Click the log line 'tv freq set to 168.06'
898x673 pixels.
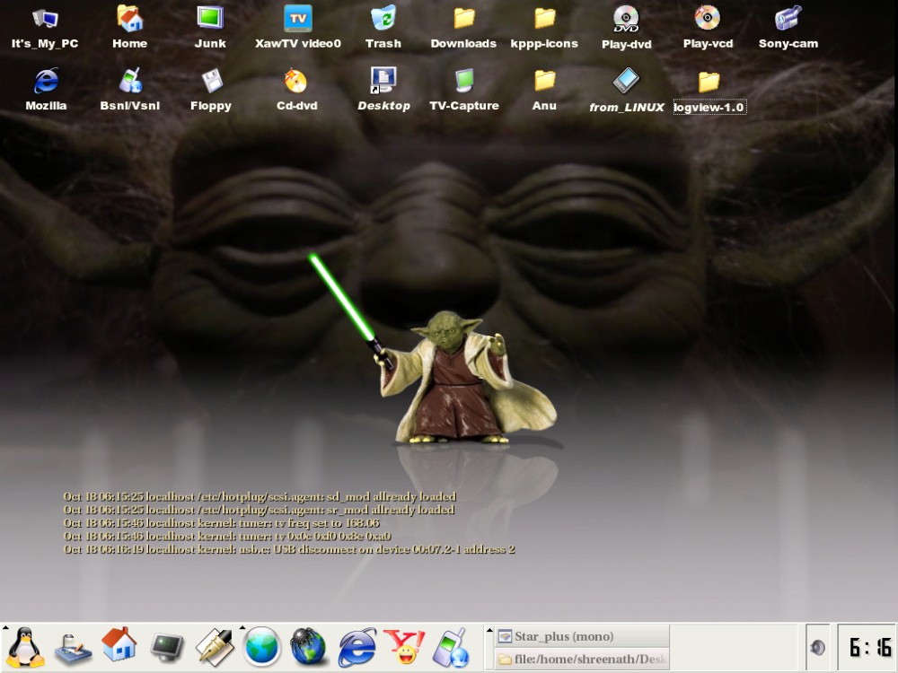coord(222,523)
